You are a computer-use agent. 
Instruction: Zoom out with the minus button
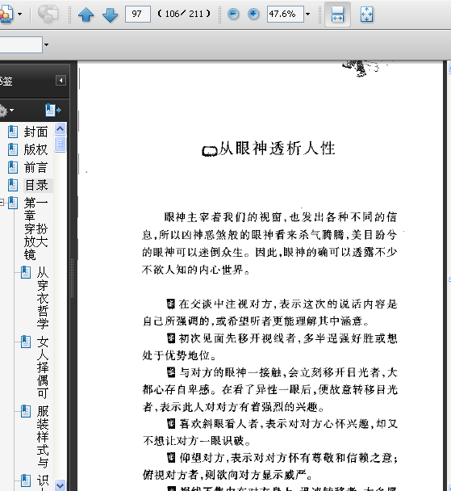(x=233, y=14)
